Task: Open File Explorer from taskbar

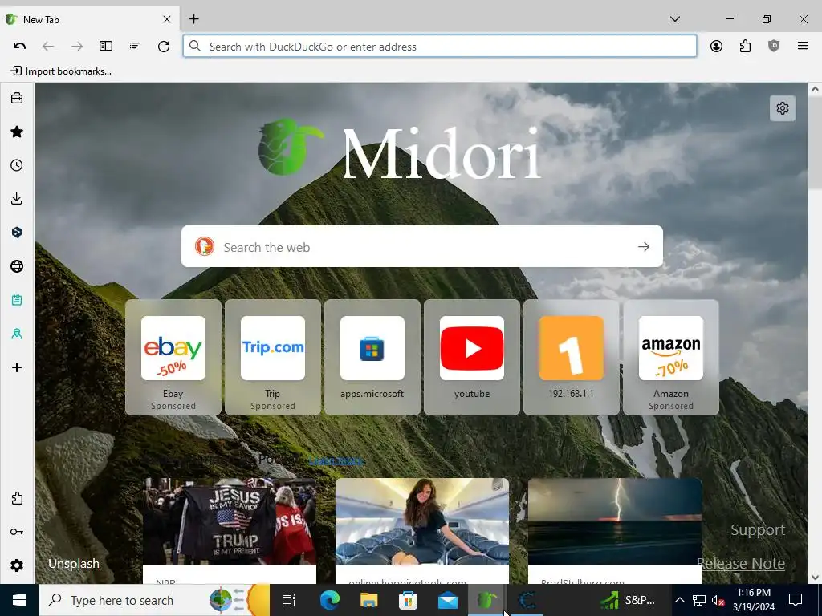Action: point(368,600)
